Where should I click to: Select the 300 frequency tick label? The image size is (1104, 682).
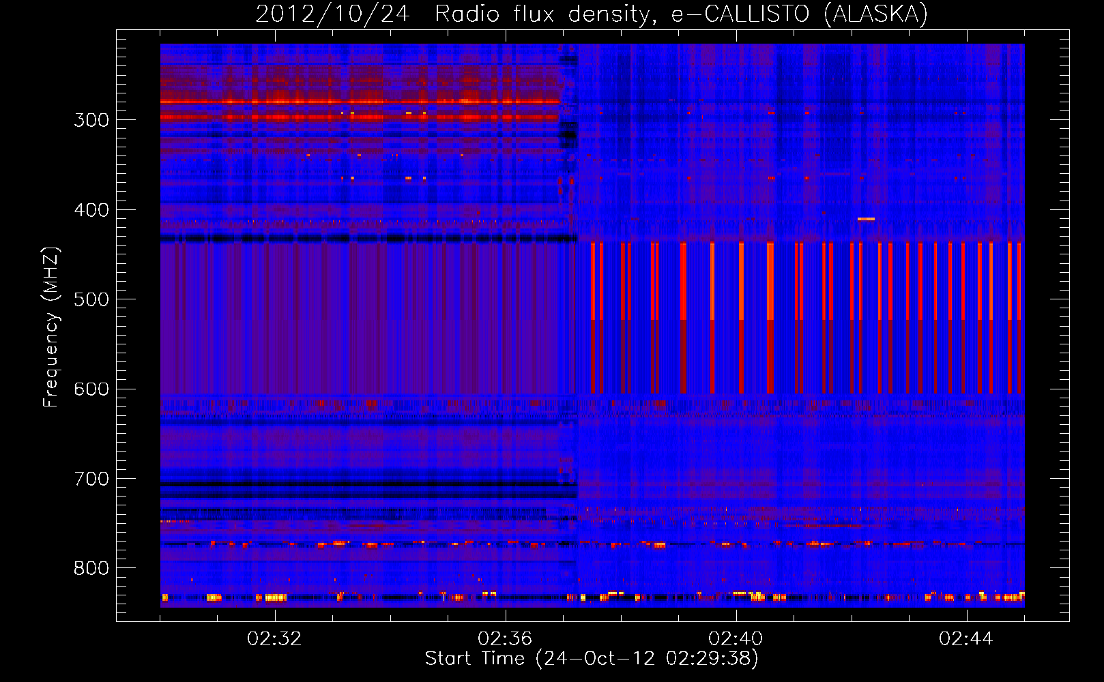pos(91,120)
